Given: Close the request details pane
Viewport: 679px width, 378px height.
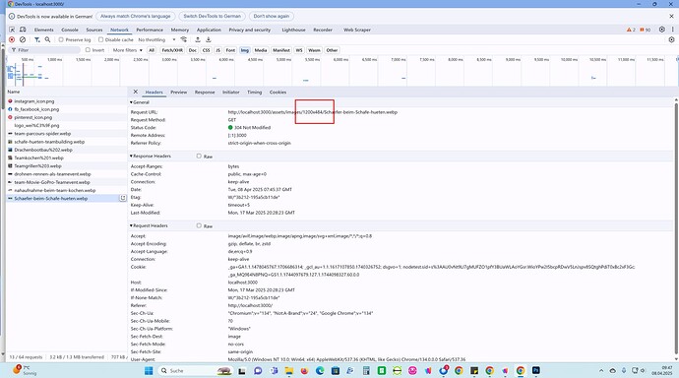Looking at the screenshot, I should click(x=136, y=92).
